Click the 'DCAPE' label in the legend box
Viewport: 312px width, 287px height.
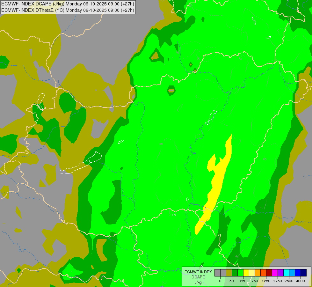(x=198, y=277)
